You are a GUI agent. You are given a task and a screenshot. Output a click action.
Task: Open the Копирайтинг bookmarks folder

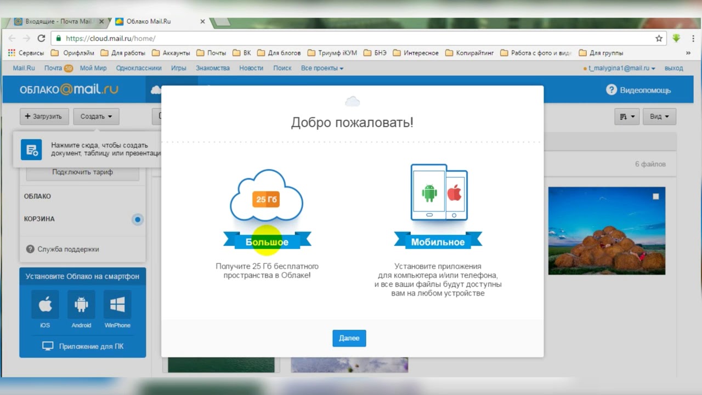pyautogui.click(x=469, y=53)
